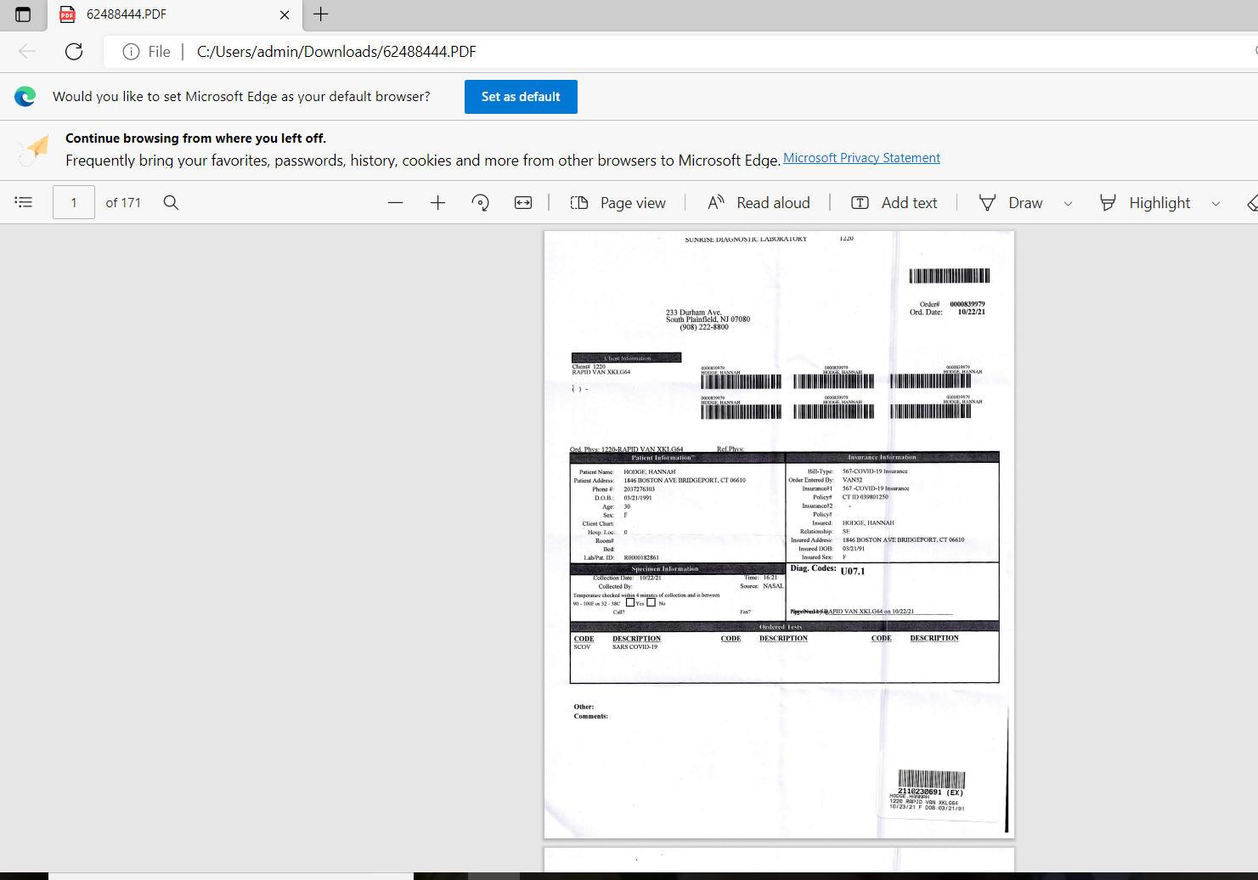
Task: Open the tab actions menu icon
Action: [x=23, y=14]
